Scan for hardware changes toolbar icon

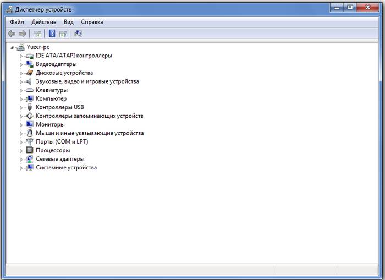point(78,34)
